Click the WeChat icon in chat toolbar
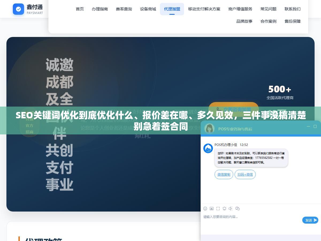 [x=238, y=209]
